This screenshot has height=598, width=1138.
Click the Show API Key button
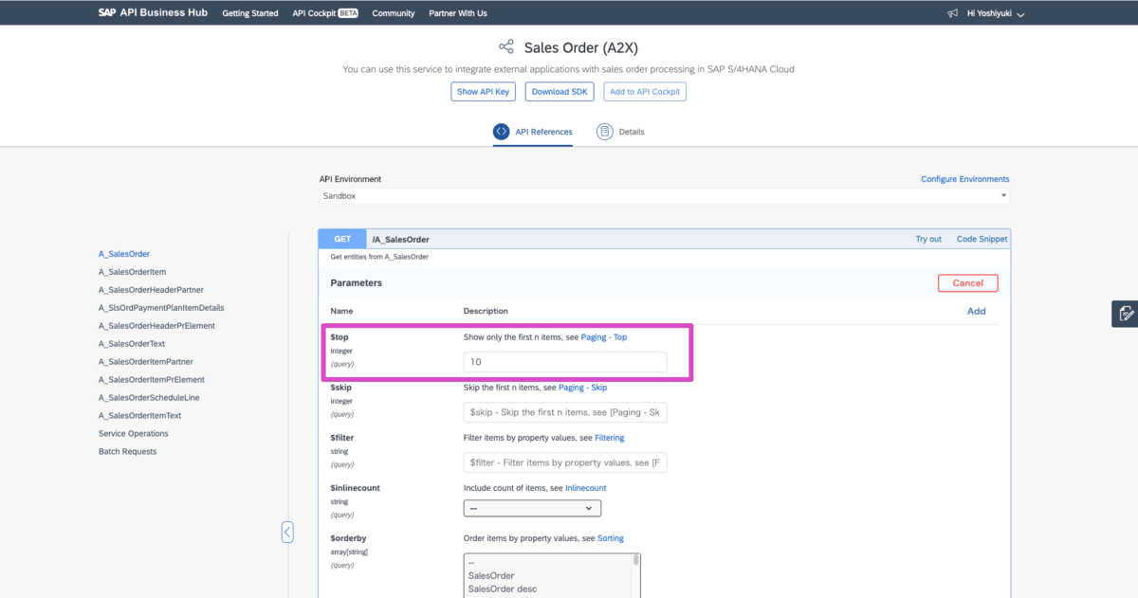point(483,92)
